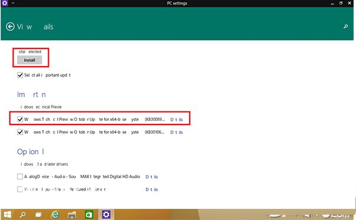Uncheck the KB30106 update checkbox

pyautogui.click(x=20, y=132)
